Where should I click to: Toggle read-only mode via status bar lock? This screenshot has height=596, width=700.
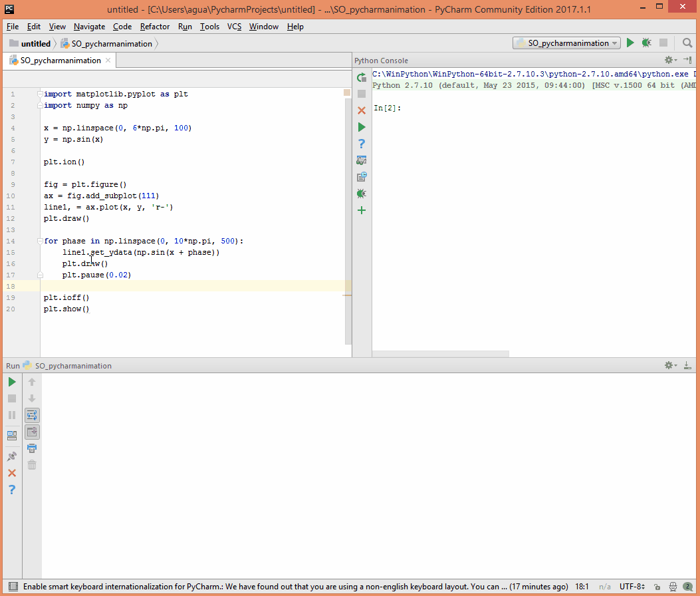pos(657,587)
